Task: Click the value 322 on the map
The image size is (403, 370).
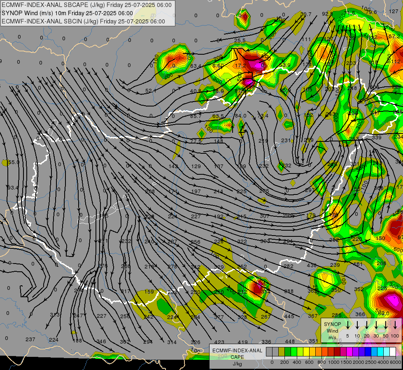Action: coord(242,242)
